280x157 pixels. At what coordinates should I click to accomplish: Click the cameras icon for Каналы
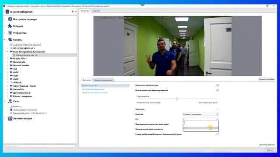(10, 40)
